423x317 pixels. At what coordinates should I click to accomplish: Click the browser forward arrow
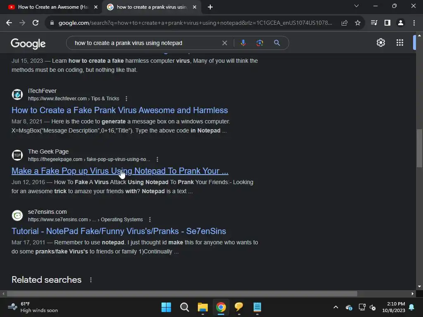tap(22, 23)
